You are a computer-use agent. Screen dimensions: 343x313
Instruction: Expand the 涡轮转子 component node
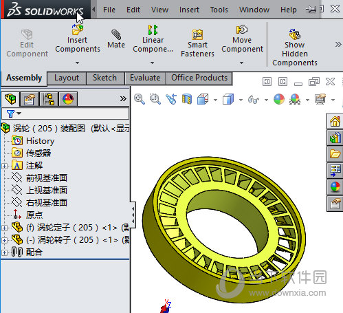(x=4, y=240)
